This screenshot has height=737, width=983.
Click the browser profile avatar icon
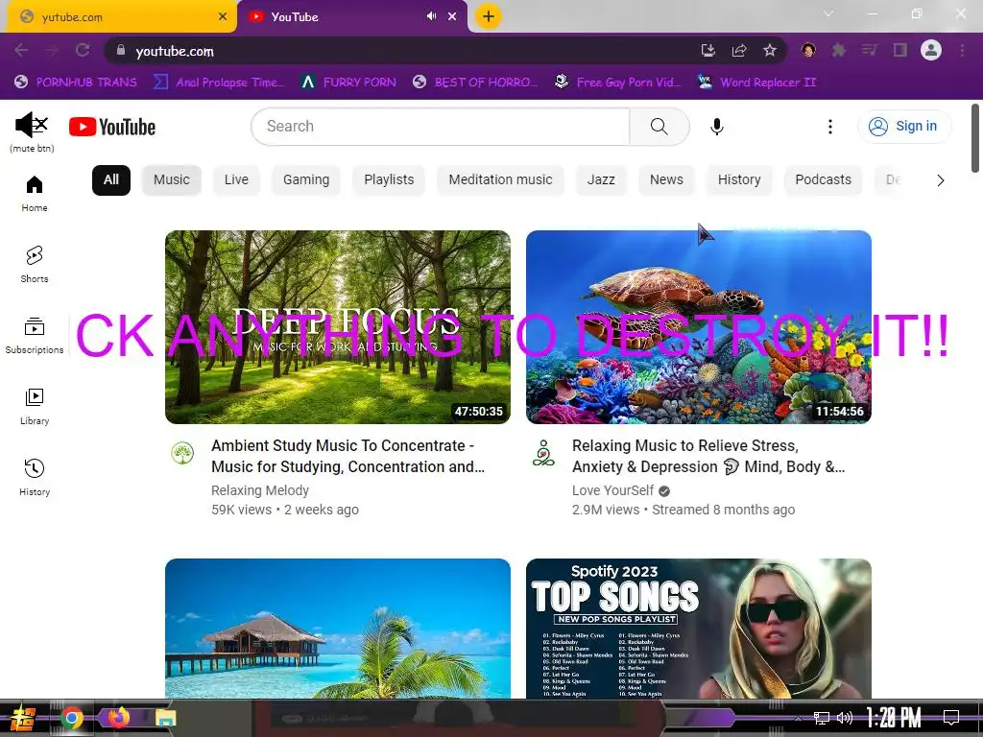pyautogui.click(x=931, y=50)
